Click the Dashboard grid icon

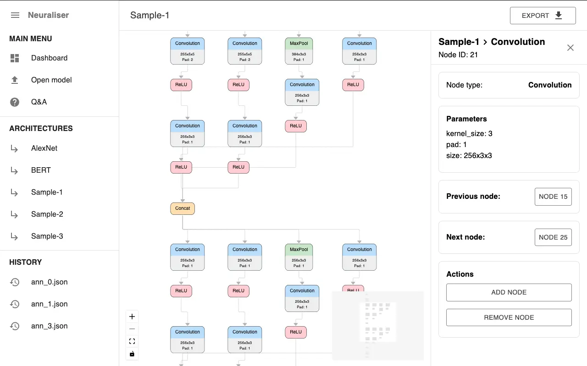coord(15,58)
